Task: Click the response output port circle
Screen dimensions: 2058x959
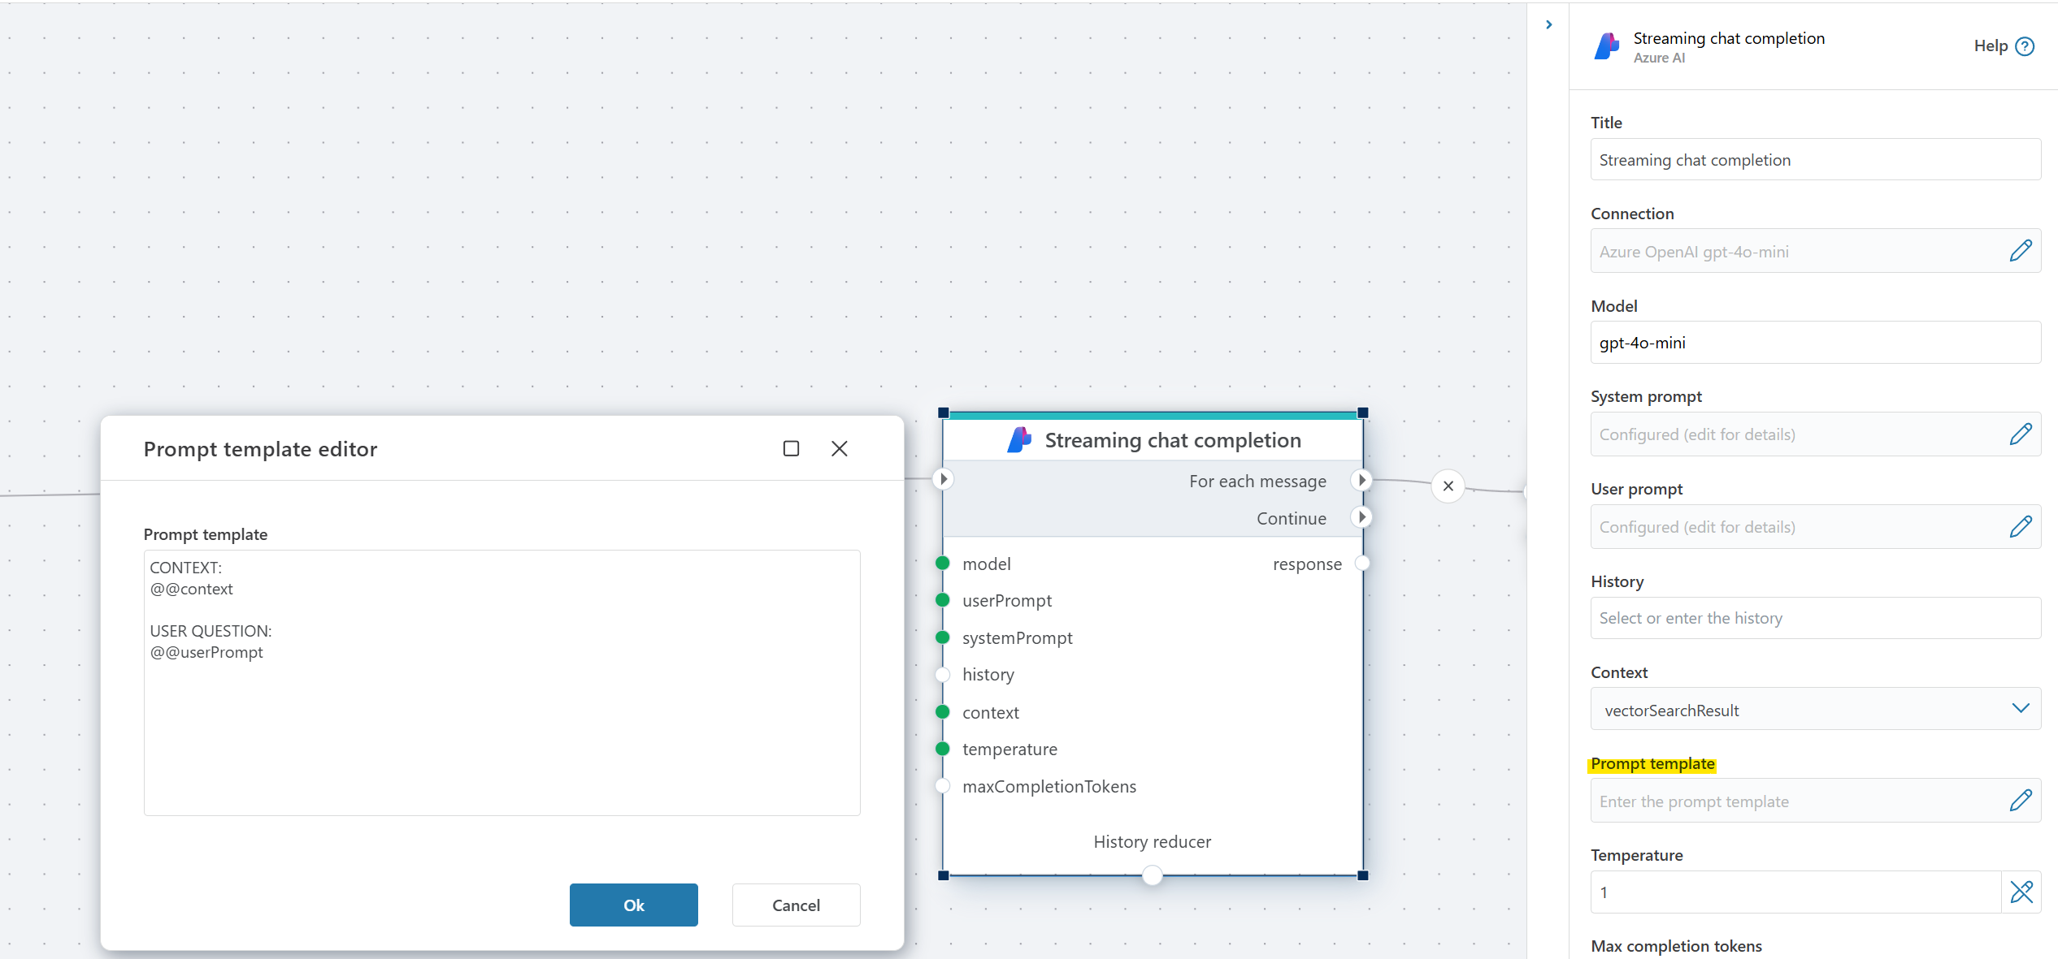Action: pyautogui.click(x=1362, y=564)
